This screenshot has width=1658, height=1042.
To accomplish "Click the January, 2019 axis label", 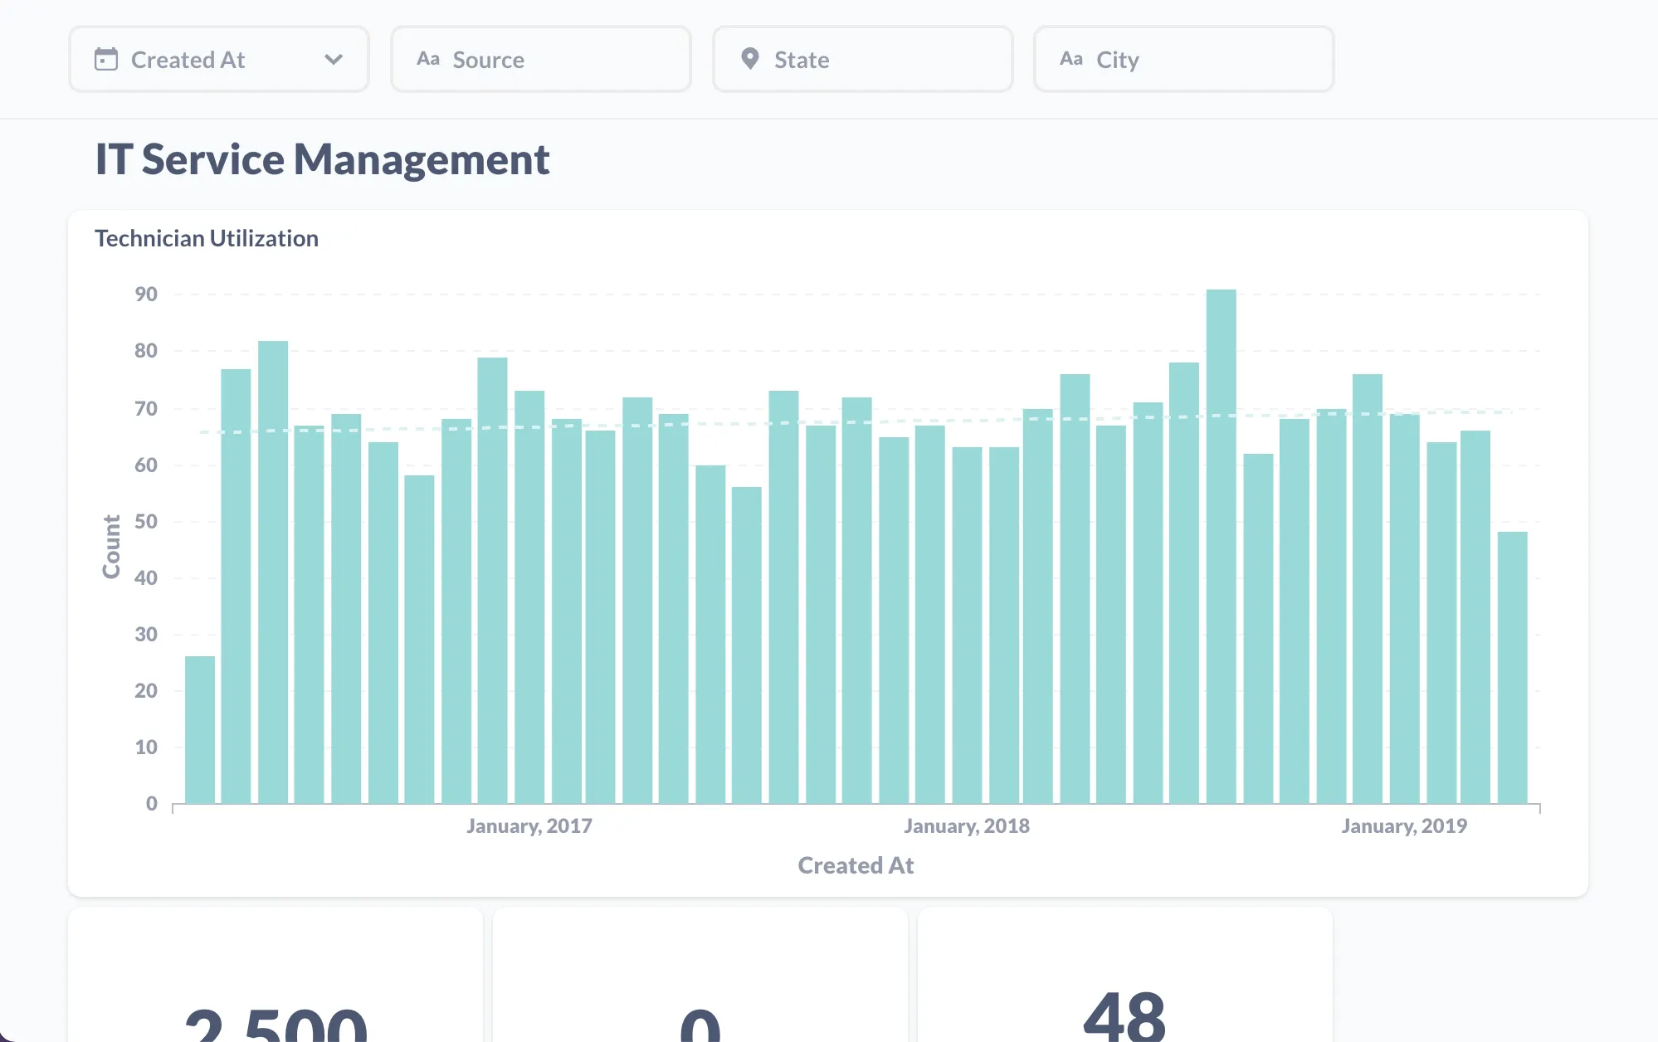I will [x=1404, y=826].
